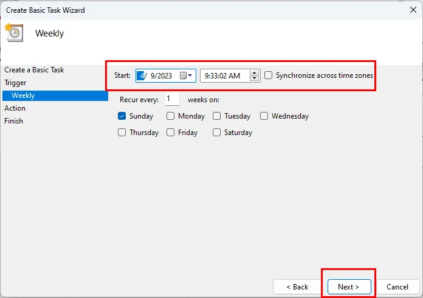
Task: Increase start time with up spinner arrow
Action: 254,72
